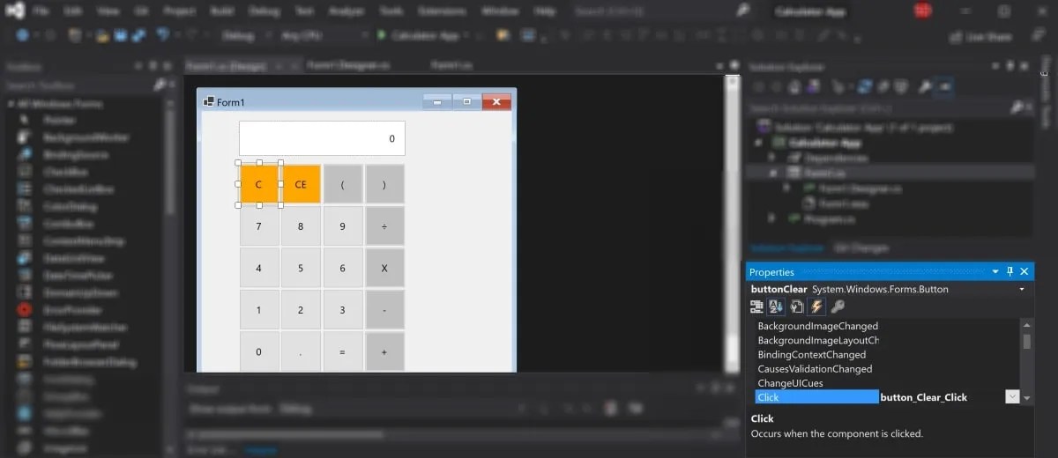This screenshot has height=458, width=1058.
Task: Click the Live Share button
Action: (980, 37)
